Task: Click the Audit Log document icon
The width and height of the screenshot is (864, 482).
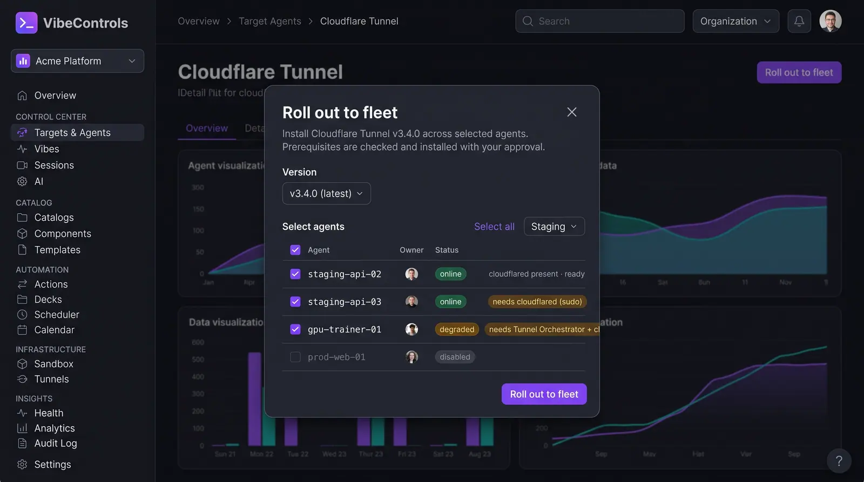Action: tap(22, 444)
